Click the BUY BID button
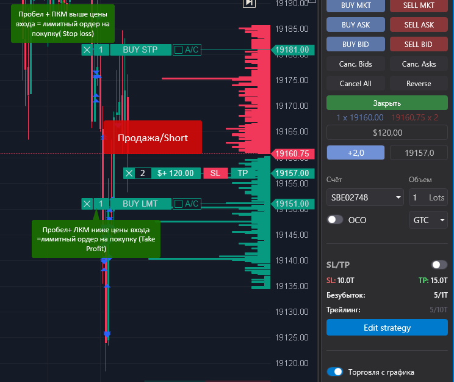This screenshot has width=454, height=382. (x=356, y=44)
